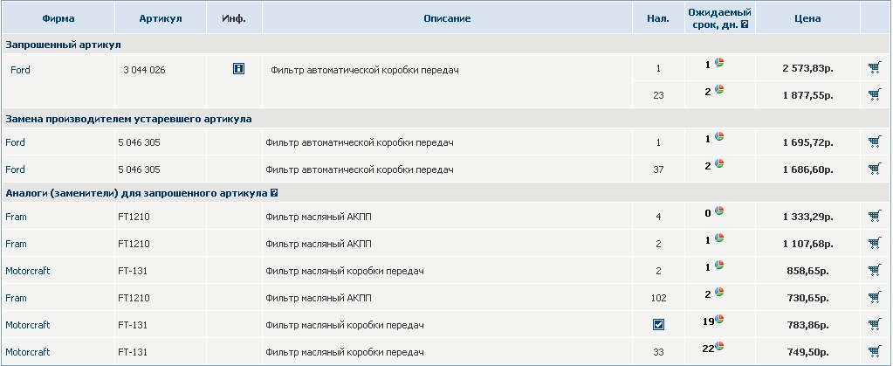Open pie chart icon in 22-day Motorcraft row
This screenshot has width=893, height=366.
point(720,347)
